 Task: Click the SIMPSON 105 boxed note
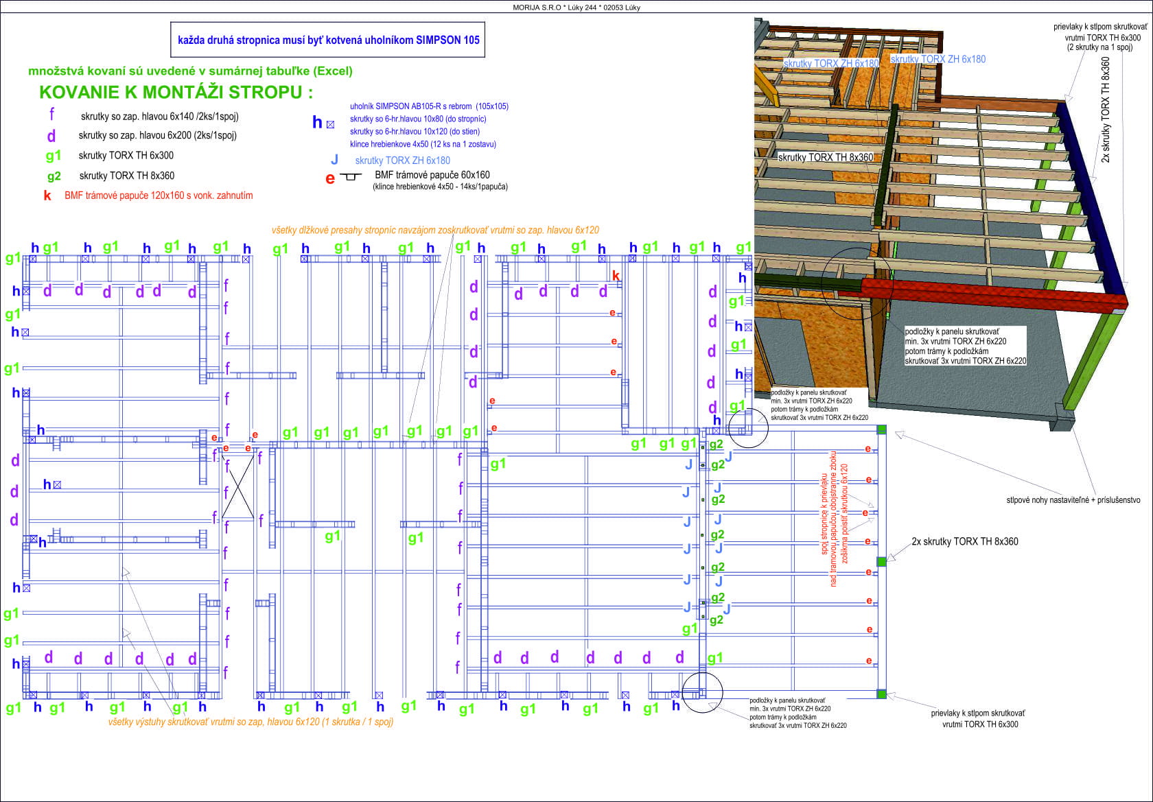[x=328, y=40]
